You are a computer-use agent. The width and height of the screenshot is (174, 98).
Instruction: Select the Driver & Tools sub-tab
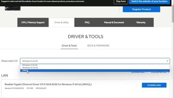(x=69, y=46)
